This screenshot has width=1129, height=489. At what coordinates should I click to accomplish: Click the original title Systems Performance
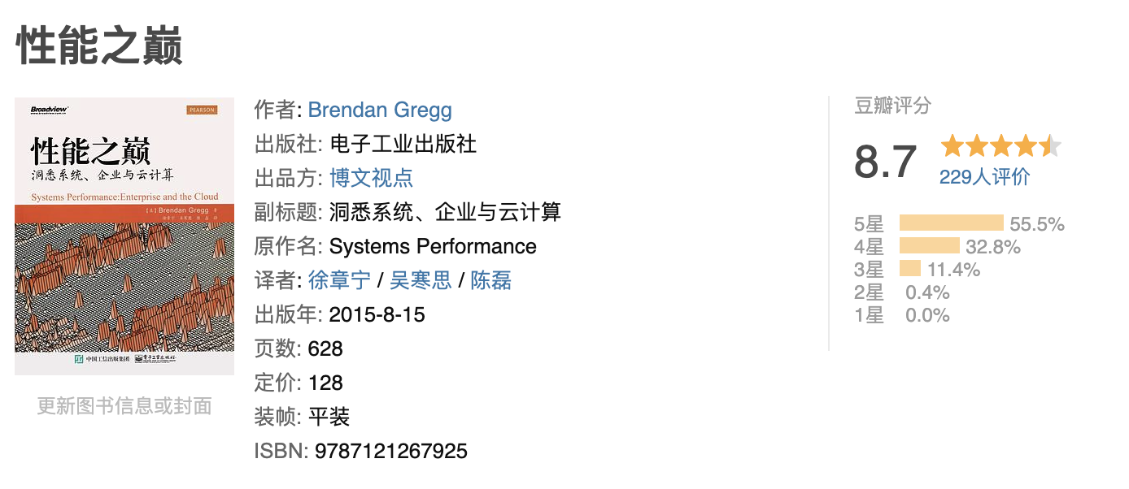433,246
